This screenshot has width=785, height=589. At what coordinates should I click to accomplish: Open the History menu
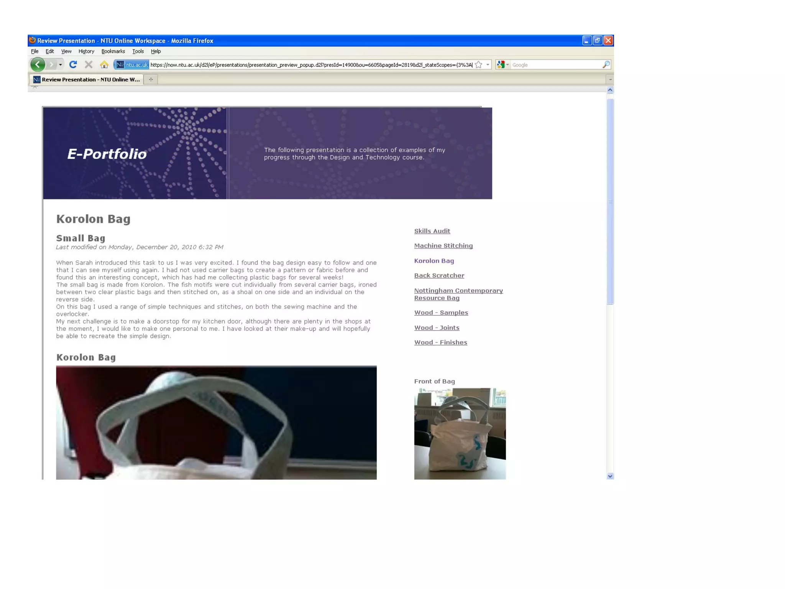tap(86, 51)
